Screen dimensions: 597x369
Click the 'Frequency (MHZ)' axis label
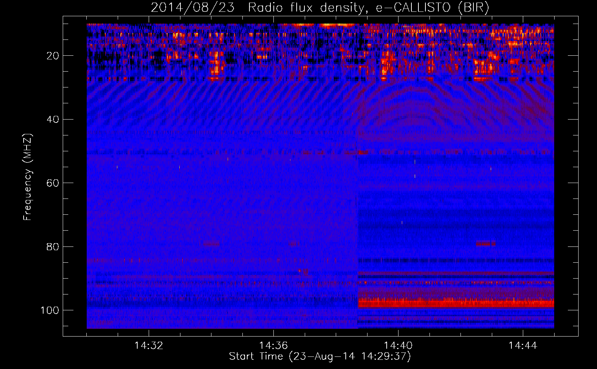click(28, 177)
